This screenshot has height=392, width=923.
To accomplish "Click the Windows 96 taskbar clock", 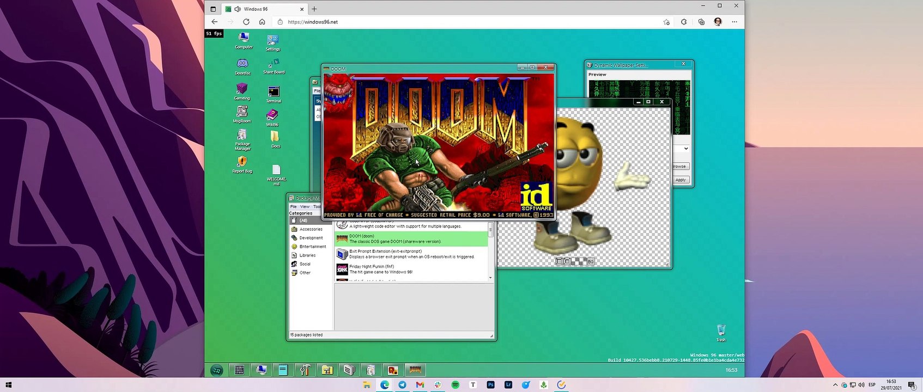I will 731,370.
